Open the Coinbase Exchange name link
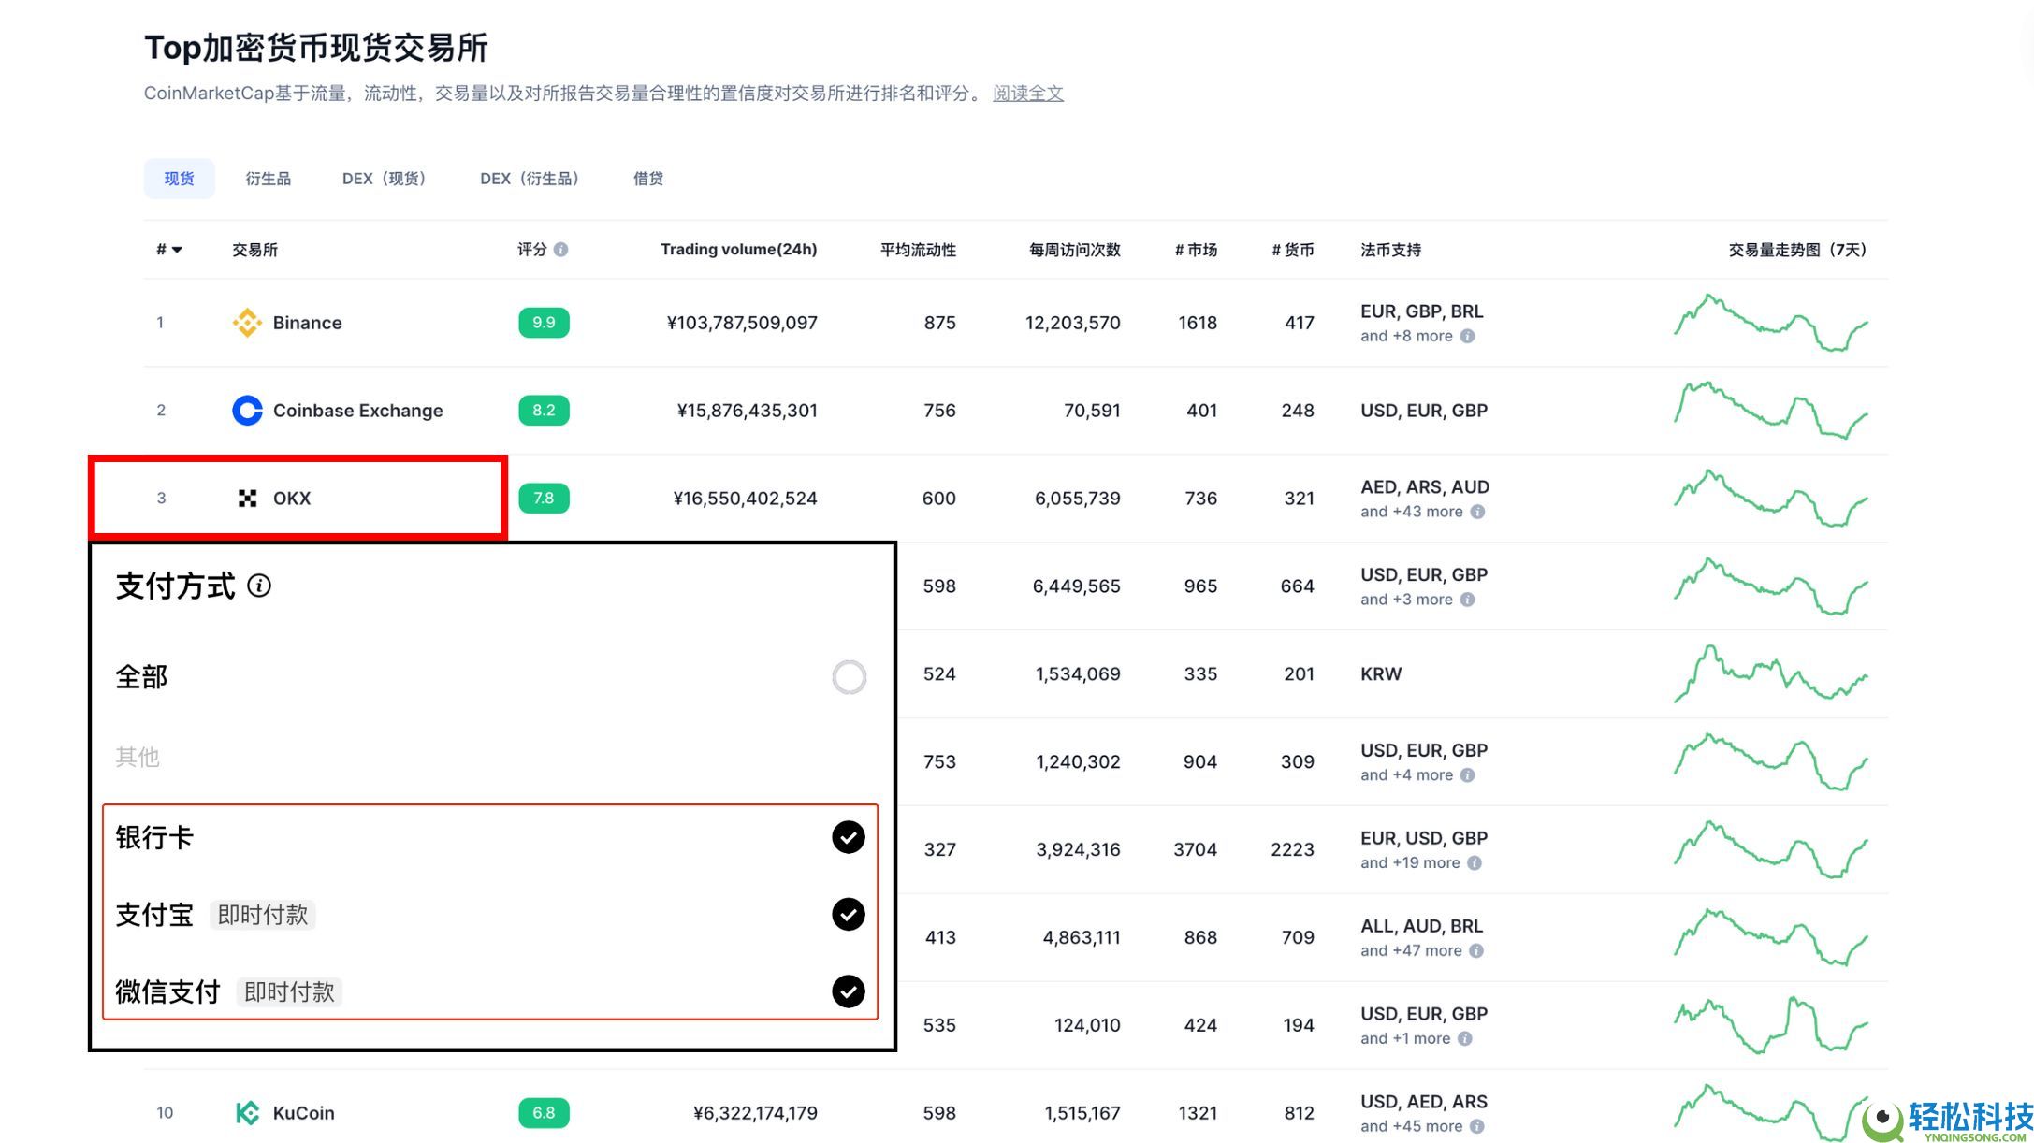Screen dimensions: 2034x1143 (357, 411)
